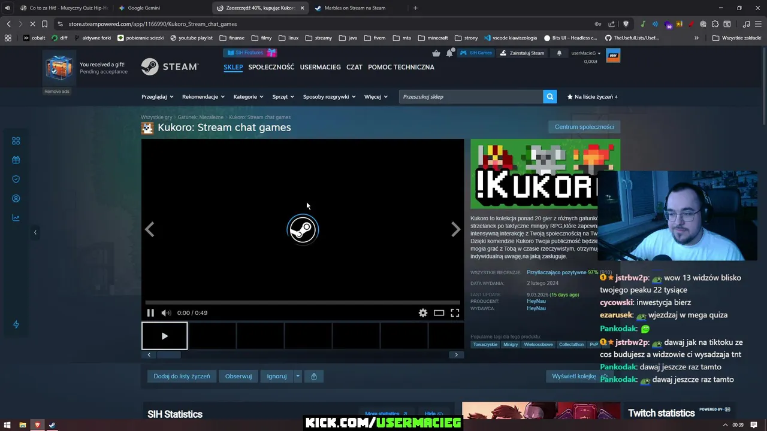Image resolution: width=767 pixels, height=431 pixels.
Task: Click the Brave Shields lion icon
Action: coord(626,24)
